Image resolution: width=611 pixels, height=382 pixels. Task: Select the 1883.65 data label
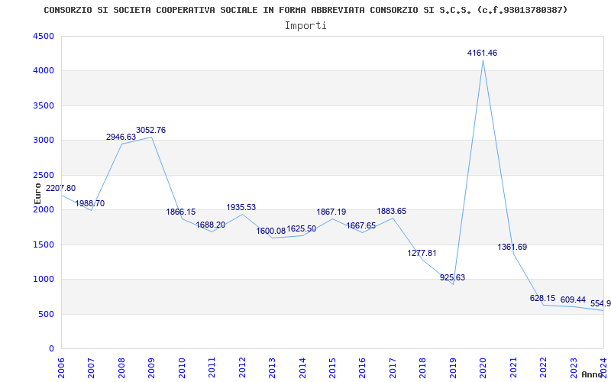click(x=392, y=212)
